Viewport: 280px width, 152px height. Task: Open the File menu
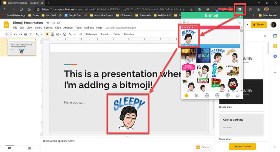click(x=15, y=28)
